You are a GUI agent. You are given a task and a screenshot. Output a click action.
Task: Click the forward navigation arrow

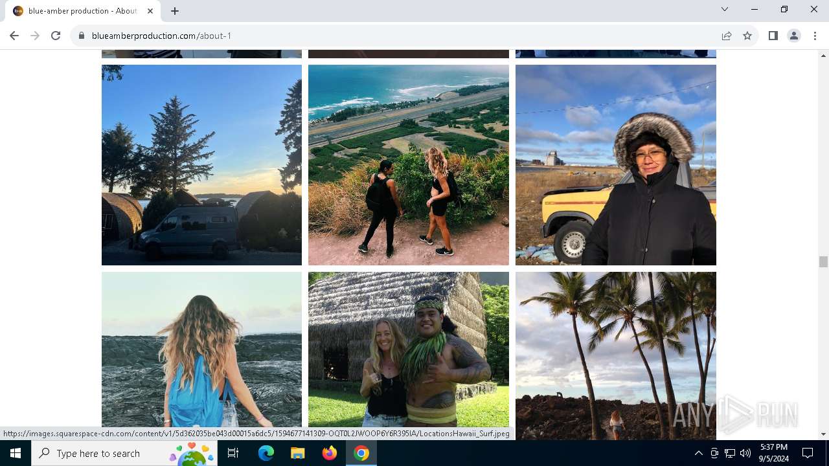point(35,36)
